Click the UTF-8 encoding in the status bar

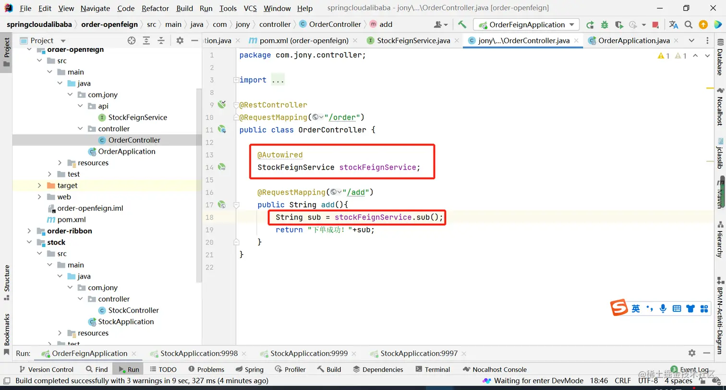(x=648, y=381)
